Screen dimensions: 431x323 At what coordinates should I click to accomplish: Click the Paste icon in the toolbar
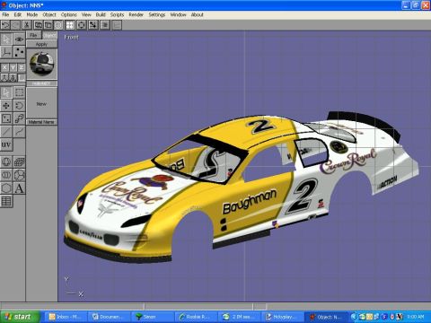(48, 25)
